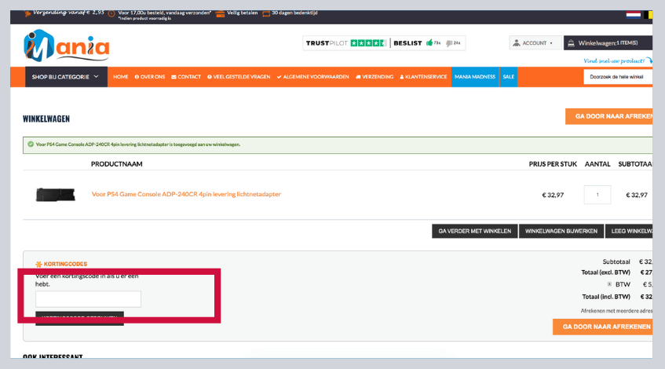This screenshot has width=665, height=369.
Task: Click the Prijs per stuk column header
Action: tap(553, 164)
